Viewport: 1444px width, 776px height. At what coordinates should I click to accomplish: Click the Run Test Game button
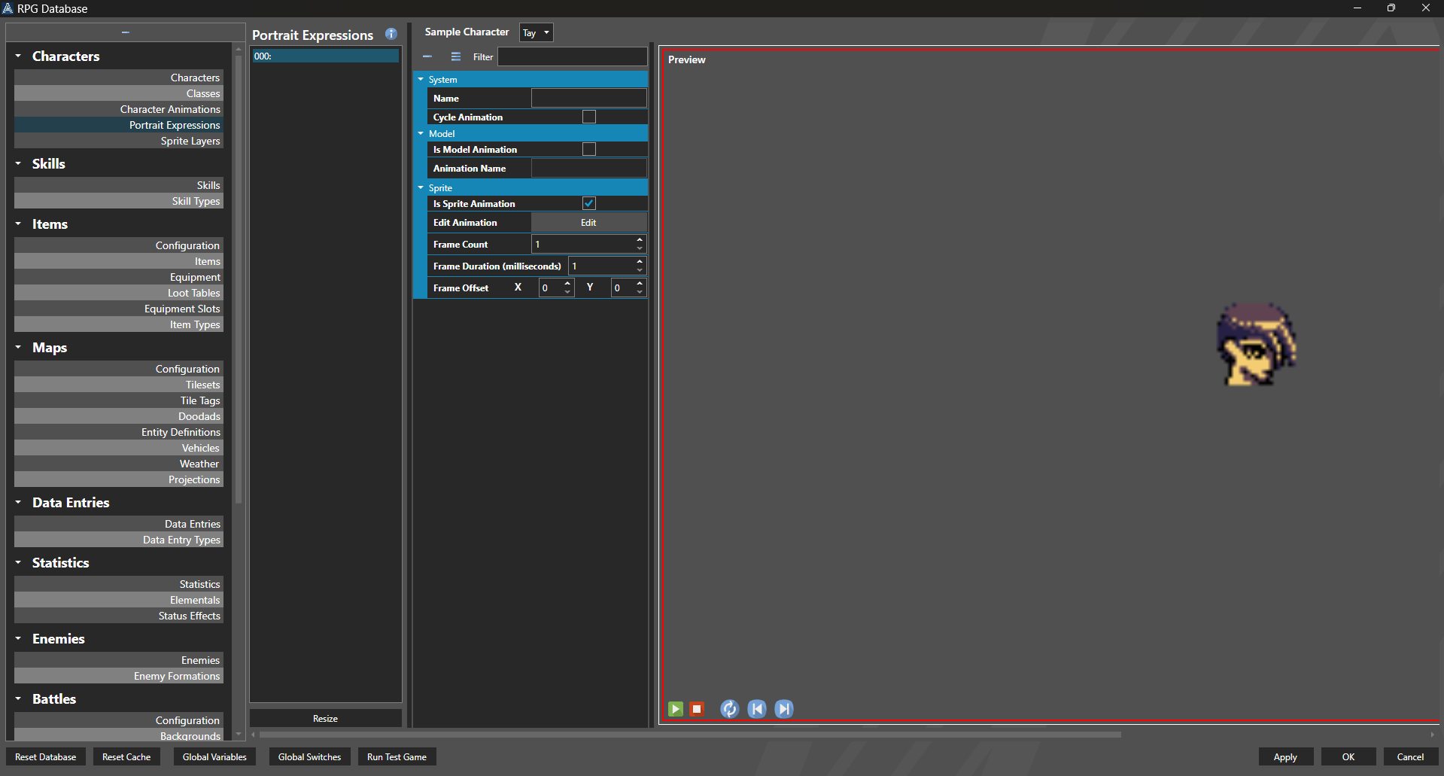point(397,757)
